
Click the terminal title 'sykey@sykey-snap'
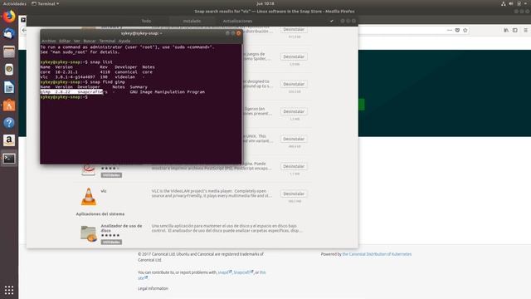(x=141, y=33)
